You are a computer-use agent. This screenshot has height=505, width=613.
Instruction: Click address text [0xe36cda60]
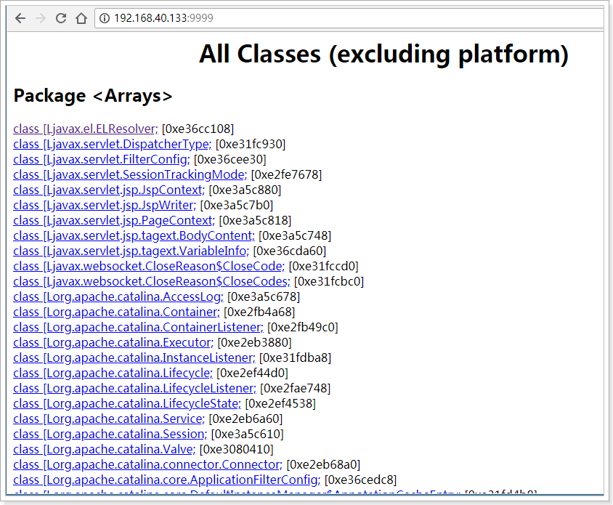(x=290, y=251)
